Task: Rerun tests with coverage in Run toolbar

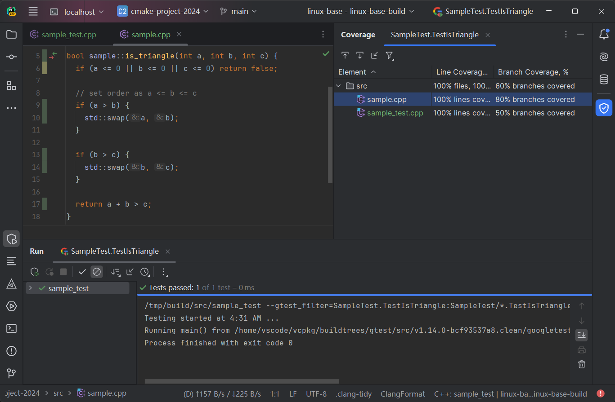Action: 34,272
